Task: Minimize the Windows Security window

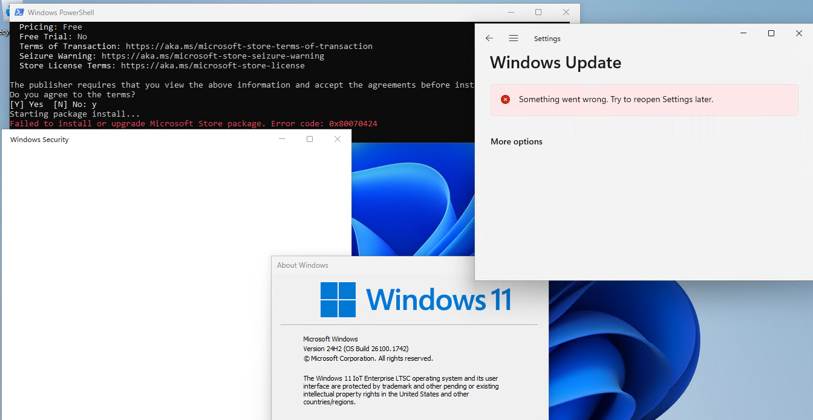Action: pyautogui.click(x=282, y=139)
